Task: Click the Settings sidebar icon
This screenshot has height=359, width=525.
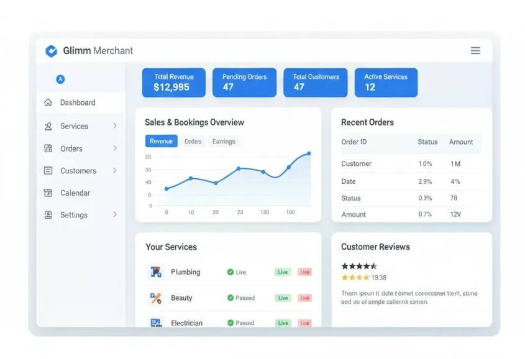Action: pos(48,215)
